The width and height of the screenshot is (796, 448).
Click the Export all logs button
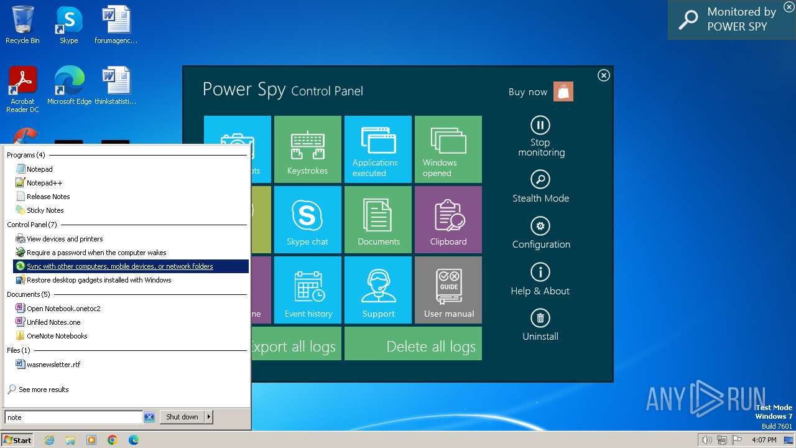click(x=296, y=343)
